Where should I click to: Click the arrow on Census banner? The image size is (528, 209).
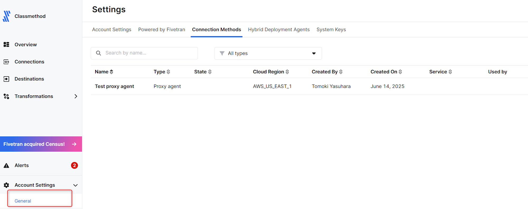pyautogui.click(x=74, y=144)
